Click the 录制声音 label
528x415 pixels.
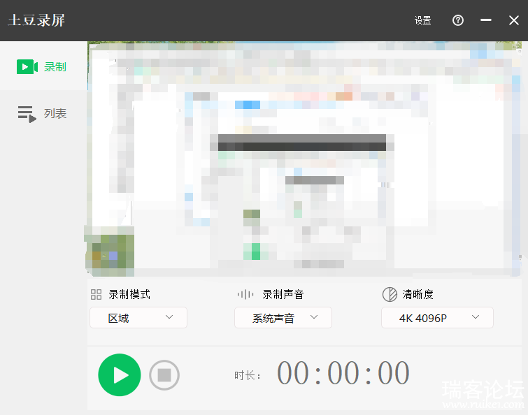point(283,295)
